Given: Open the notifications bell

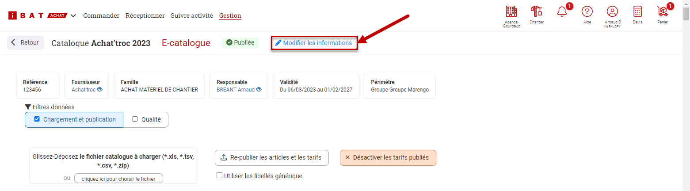Looking at the screenshot, I should pos(562,12).
